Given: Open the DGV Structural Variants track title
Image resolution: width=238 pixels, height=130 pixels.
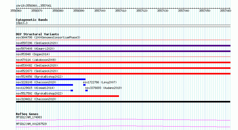Looking at the screenshot, I should [x=37, y=34].
